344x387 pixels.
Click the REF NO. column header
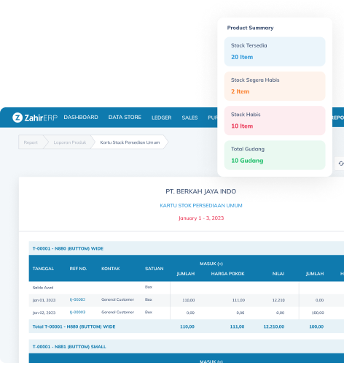click(78, 269)
